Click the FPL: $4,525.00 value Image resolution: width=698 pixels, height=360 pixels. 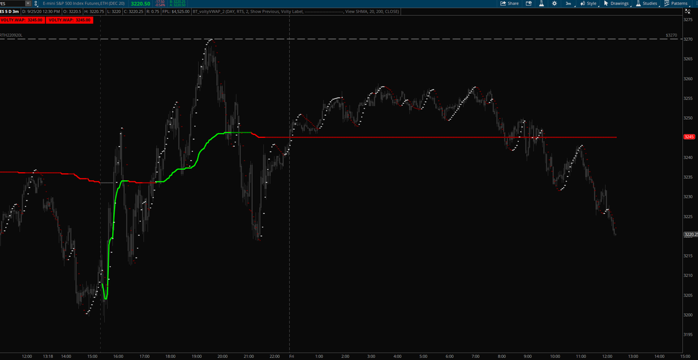(x=176, y=11)
